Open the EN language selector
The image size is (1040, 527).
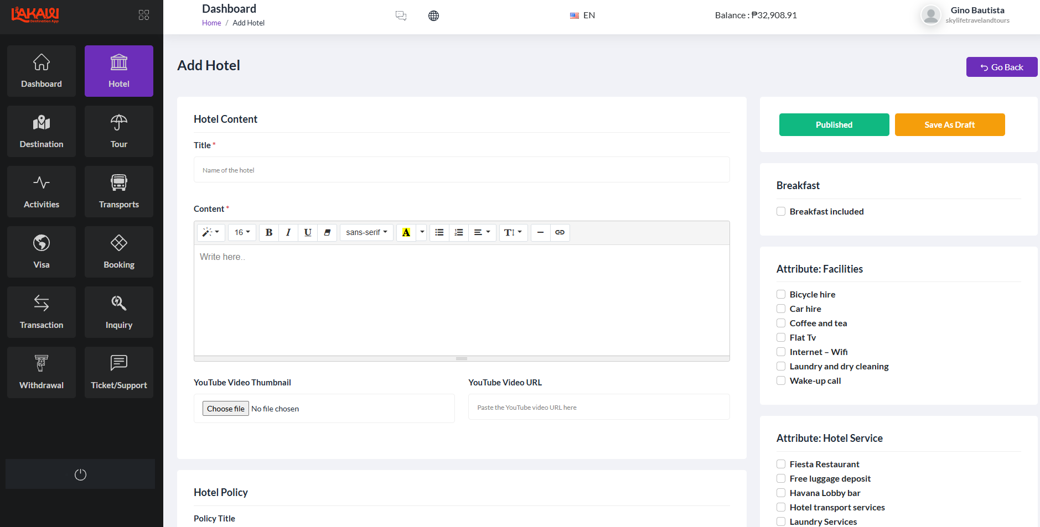pyautogui.click(x=582, y=15)
